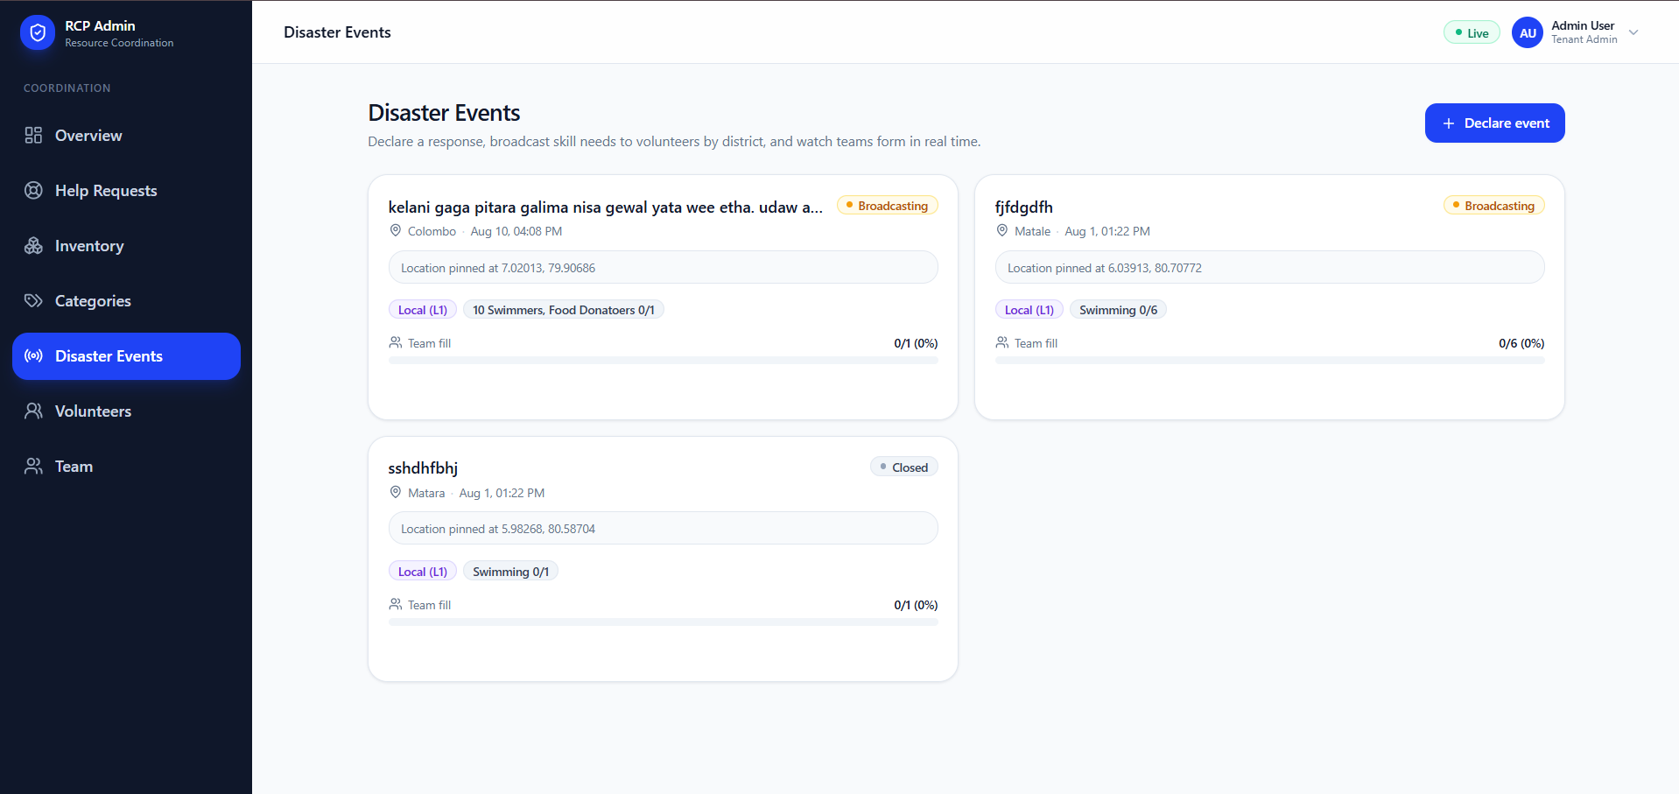
Task: Select the Volunteers sidebar item
Action: pos(126,411)
